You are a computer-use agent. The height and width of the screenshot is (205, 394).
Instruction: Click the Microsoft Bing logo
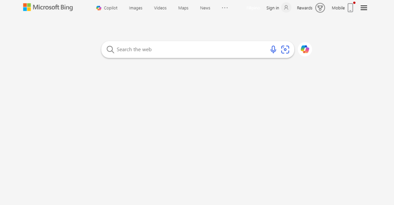click(x=48, y=7)
